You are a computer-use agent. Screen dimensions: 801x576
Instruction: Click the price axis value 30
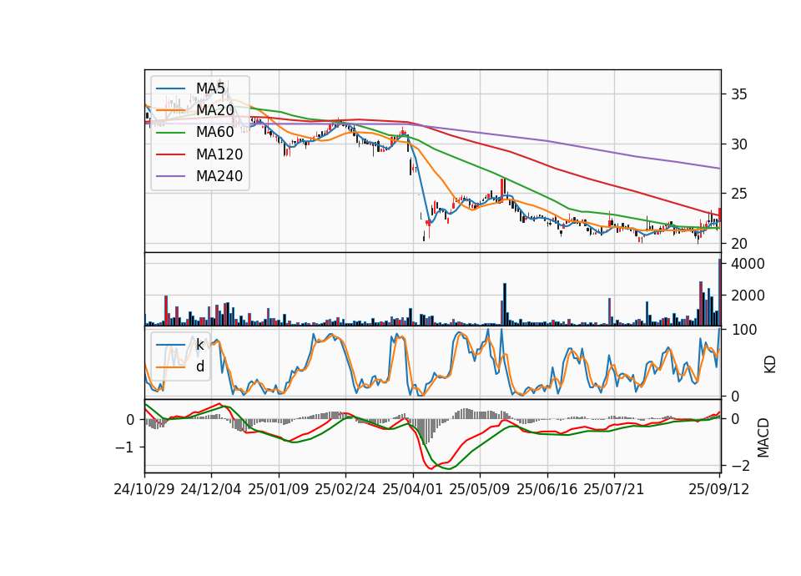tap(738, 144)
